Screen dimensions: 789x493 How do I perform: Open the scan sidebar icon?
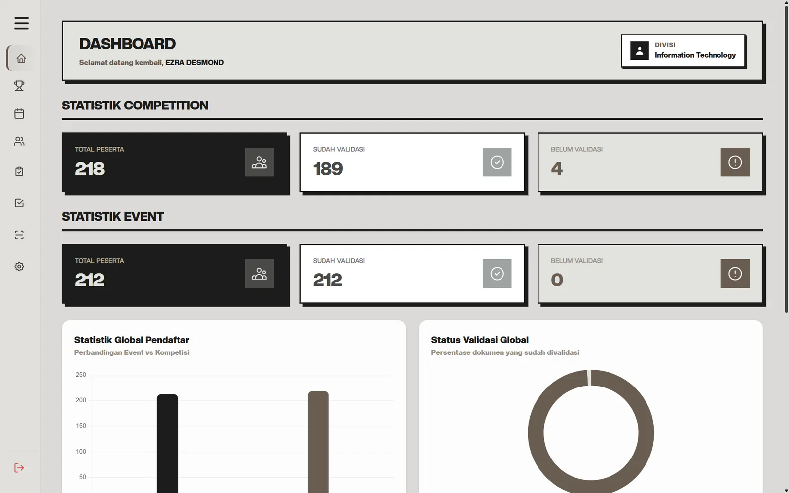pyautogui.click(x=19, y=235)
